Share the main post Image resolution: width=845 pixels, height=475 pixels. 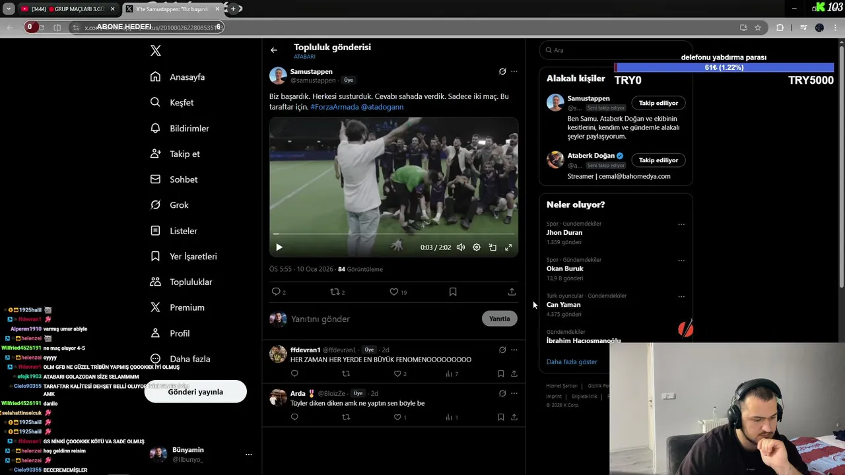512,292
